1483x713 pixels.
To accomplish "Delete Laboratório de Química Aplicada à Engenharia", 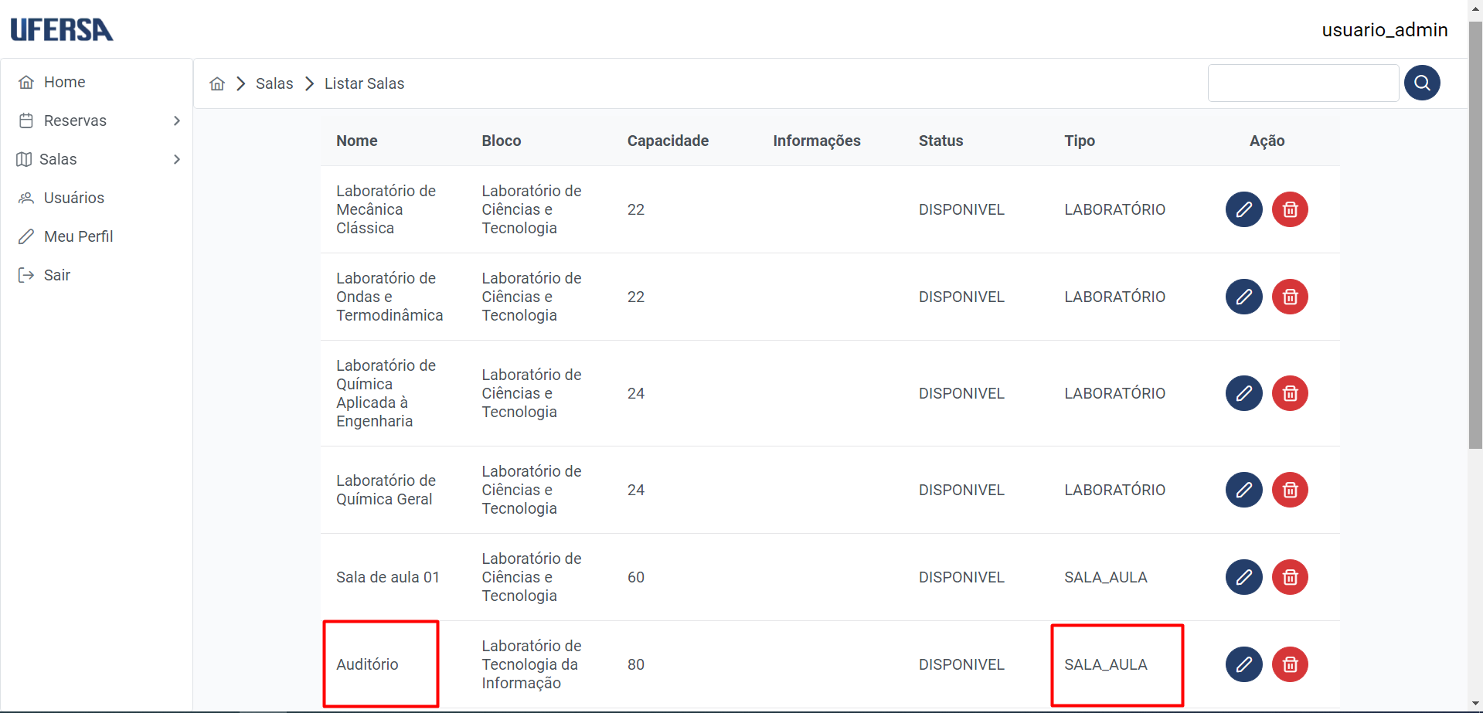I will pos(1290,393).
